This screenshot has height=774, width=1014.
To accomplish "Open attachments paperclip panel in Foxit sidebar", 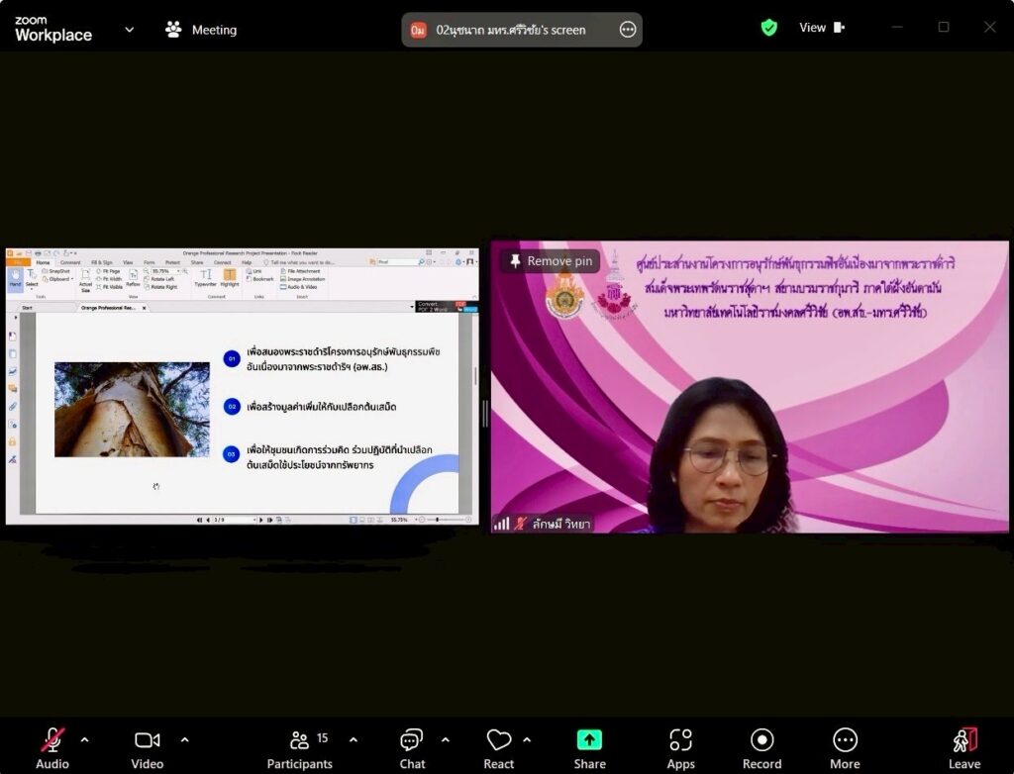I will coord(12,407).
